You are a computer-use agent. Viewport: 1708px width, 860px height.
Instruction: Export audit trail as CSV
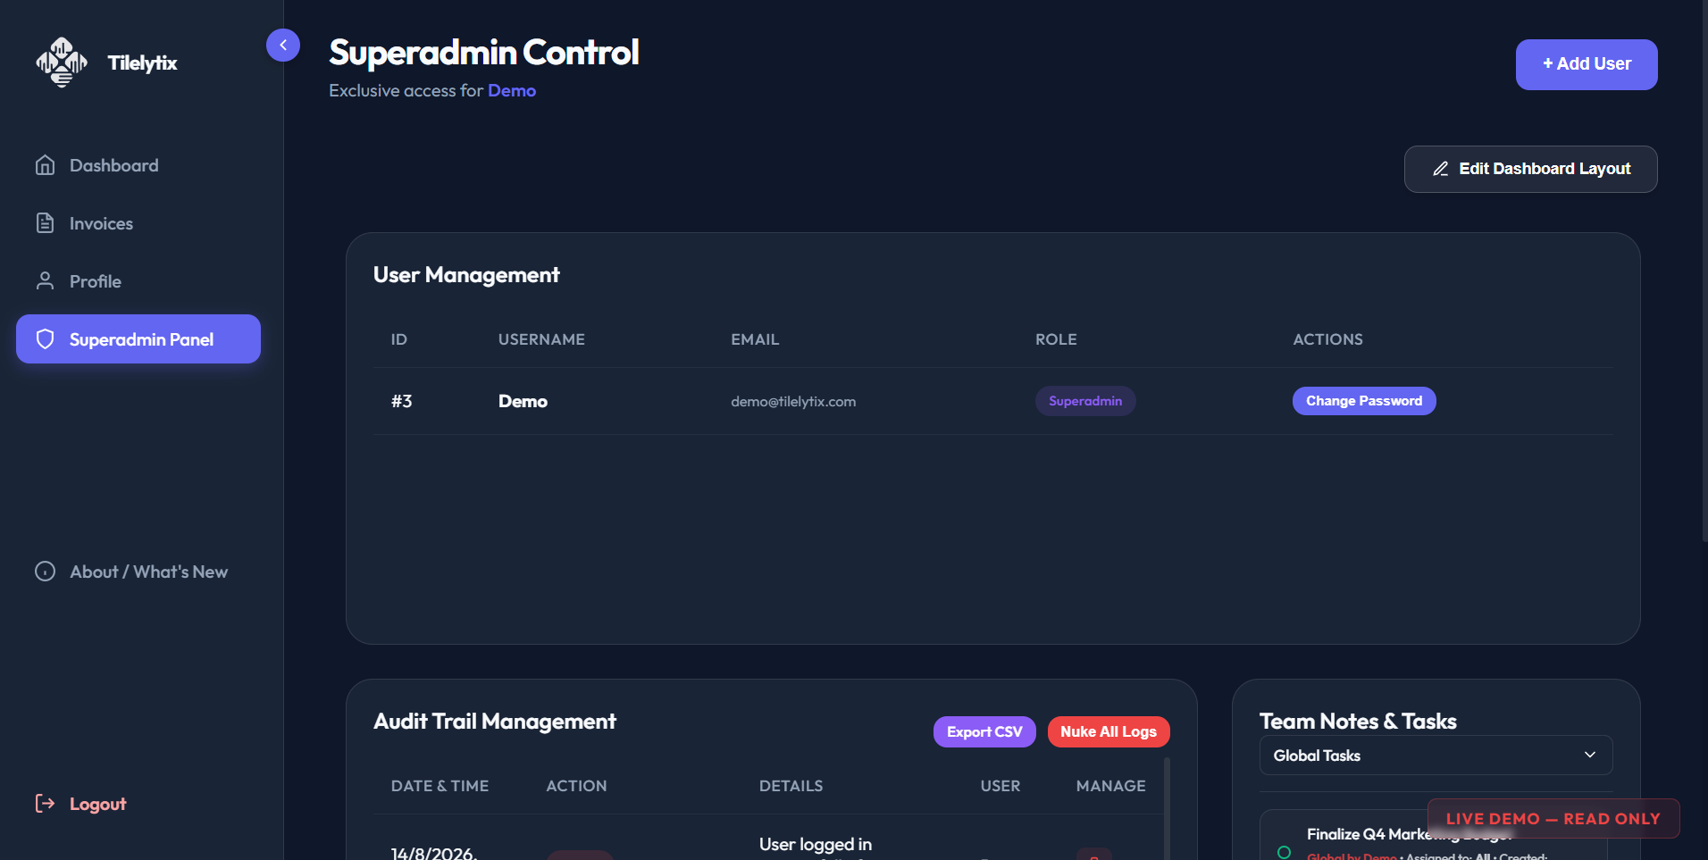point(984,731)
